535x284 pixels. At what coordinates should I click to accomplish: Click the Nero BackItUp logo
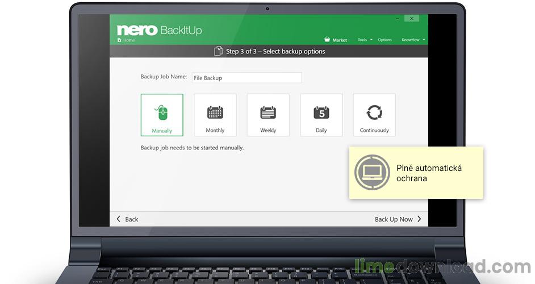[x=159, y=30]
